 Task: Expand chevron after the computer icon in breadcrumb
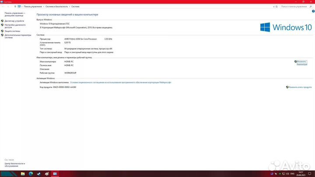pos(22,7)
